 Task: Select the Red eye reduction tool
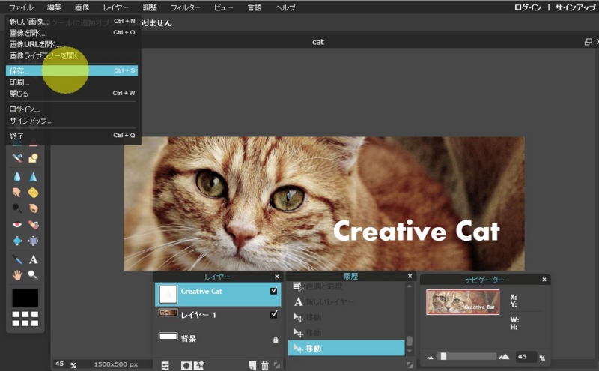tap(17, 225)
